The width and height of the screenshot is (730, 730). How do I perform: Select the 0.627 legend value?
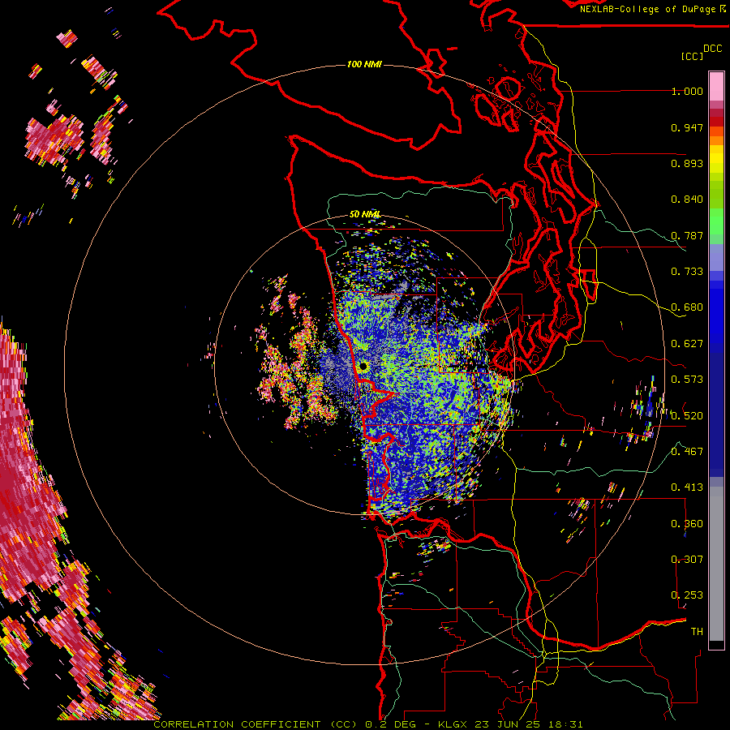pos(687,344)
